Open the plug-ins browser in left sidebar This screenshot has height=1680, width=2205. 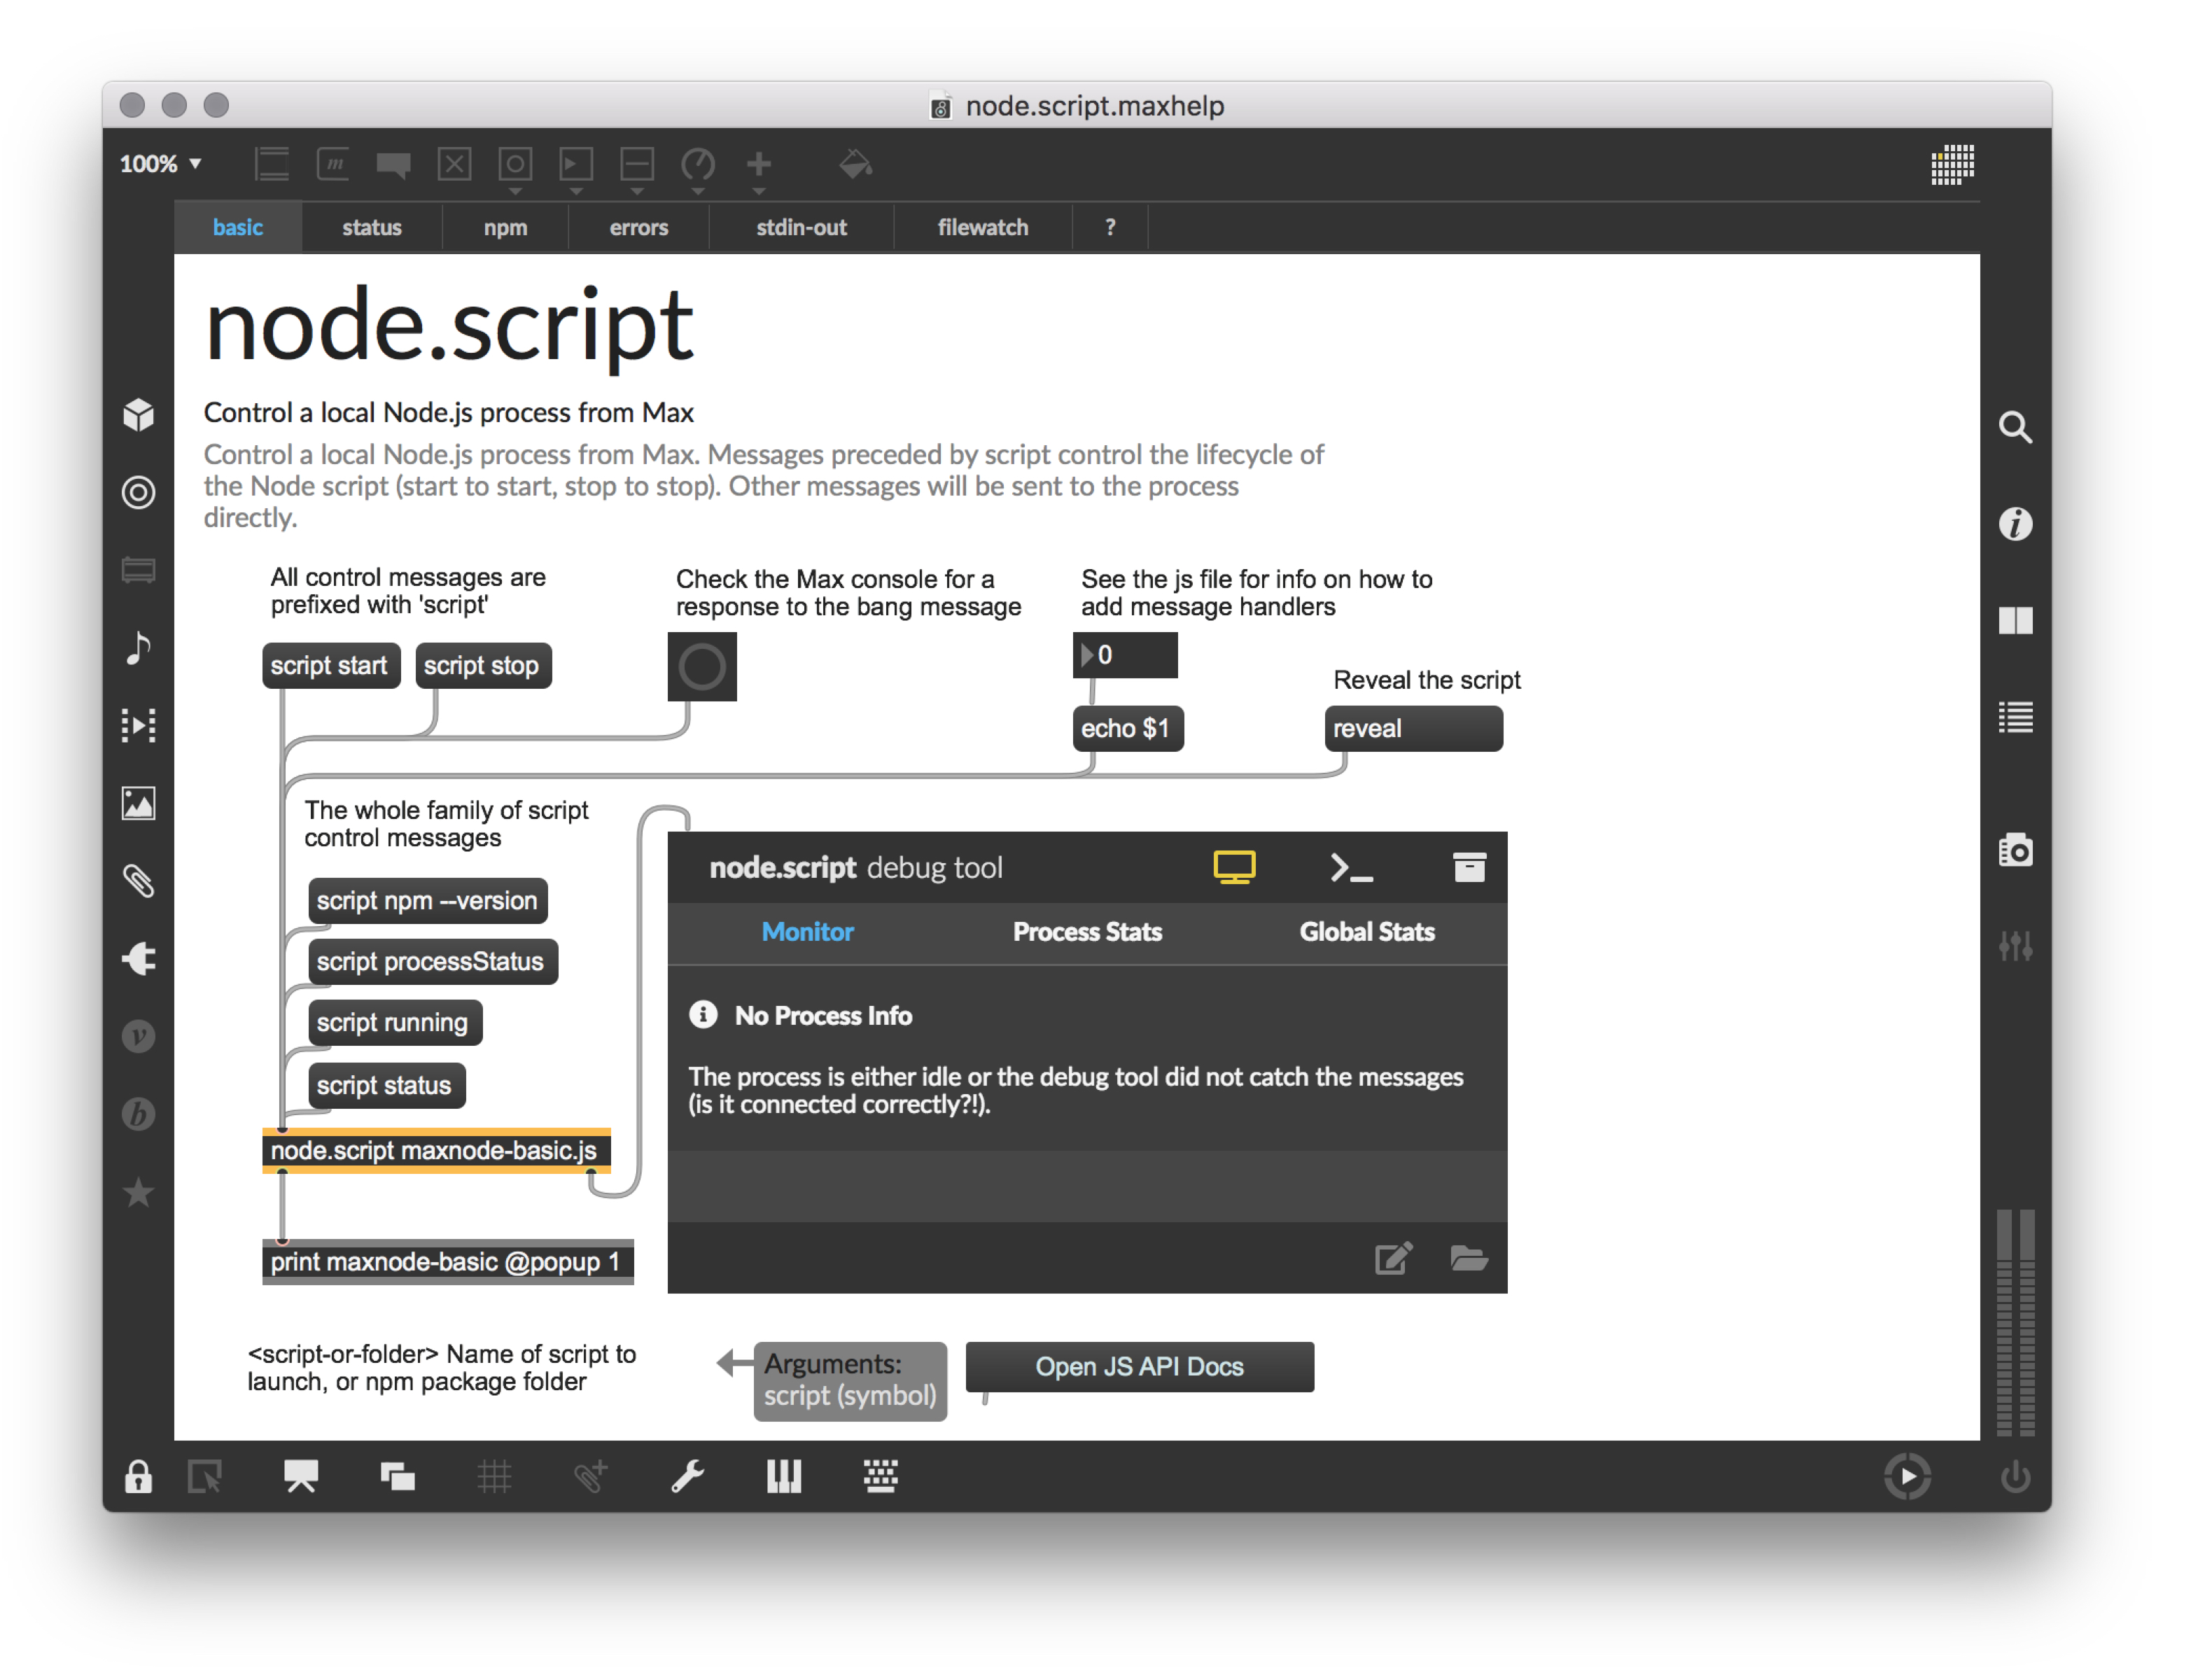[139, 958]
